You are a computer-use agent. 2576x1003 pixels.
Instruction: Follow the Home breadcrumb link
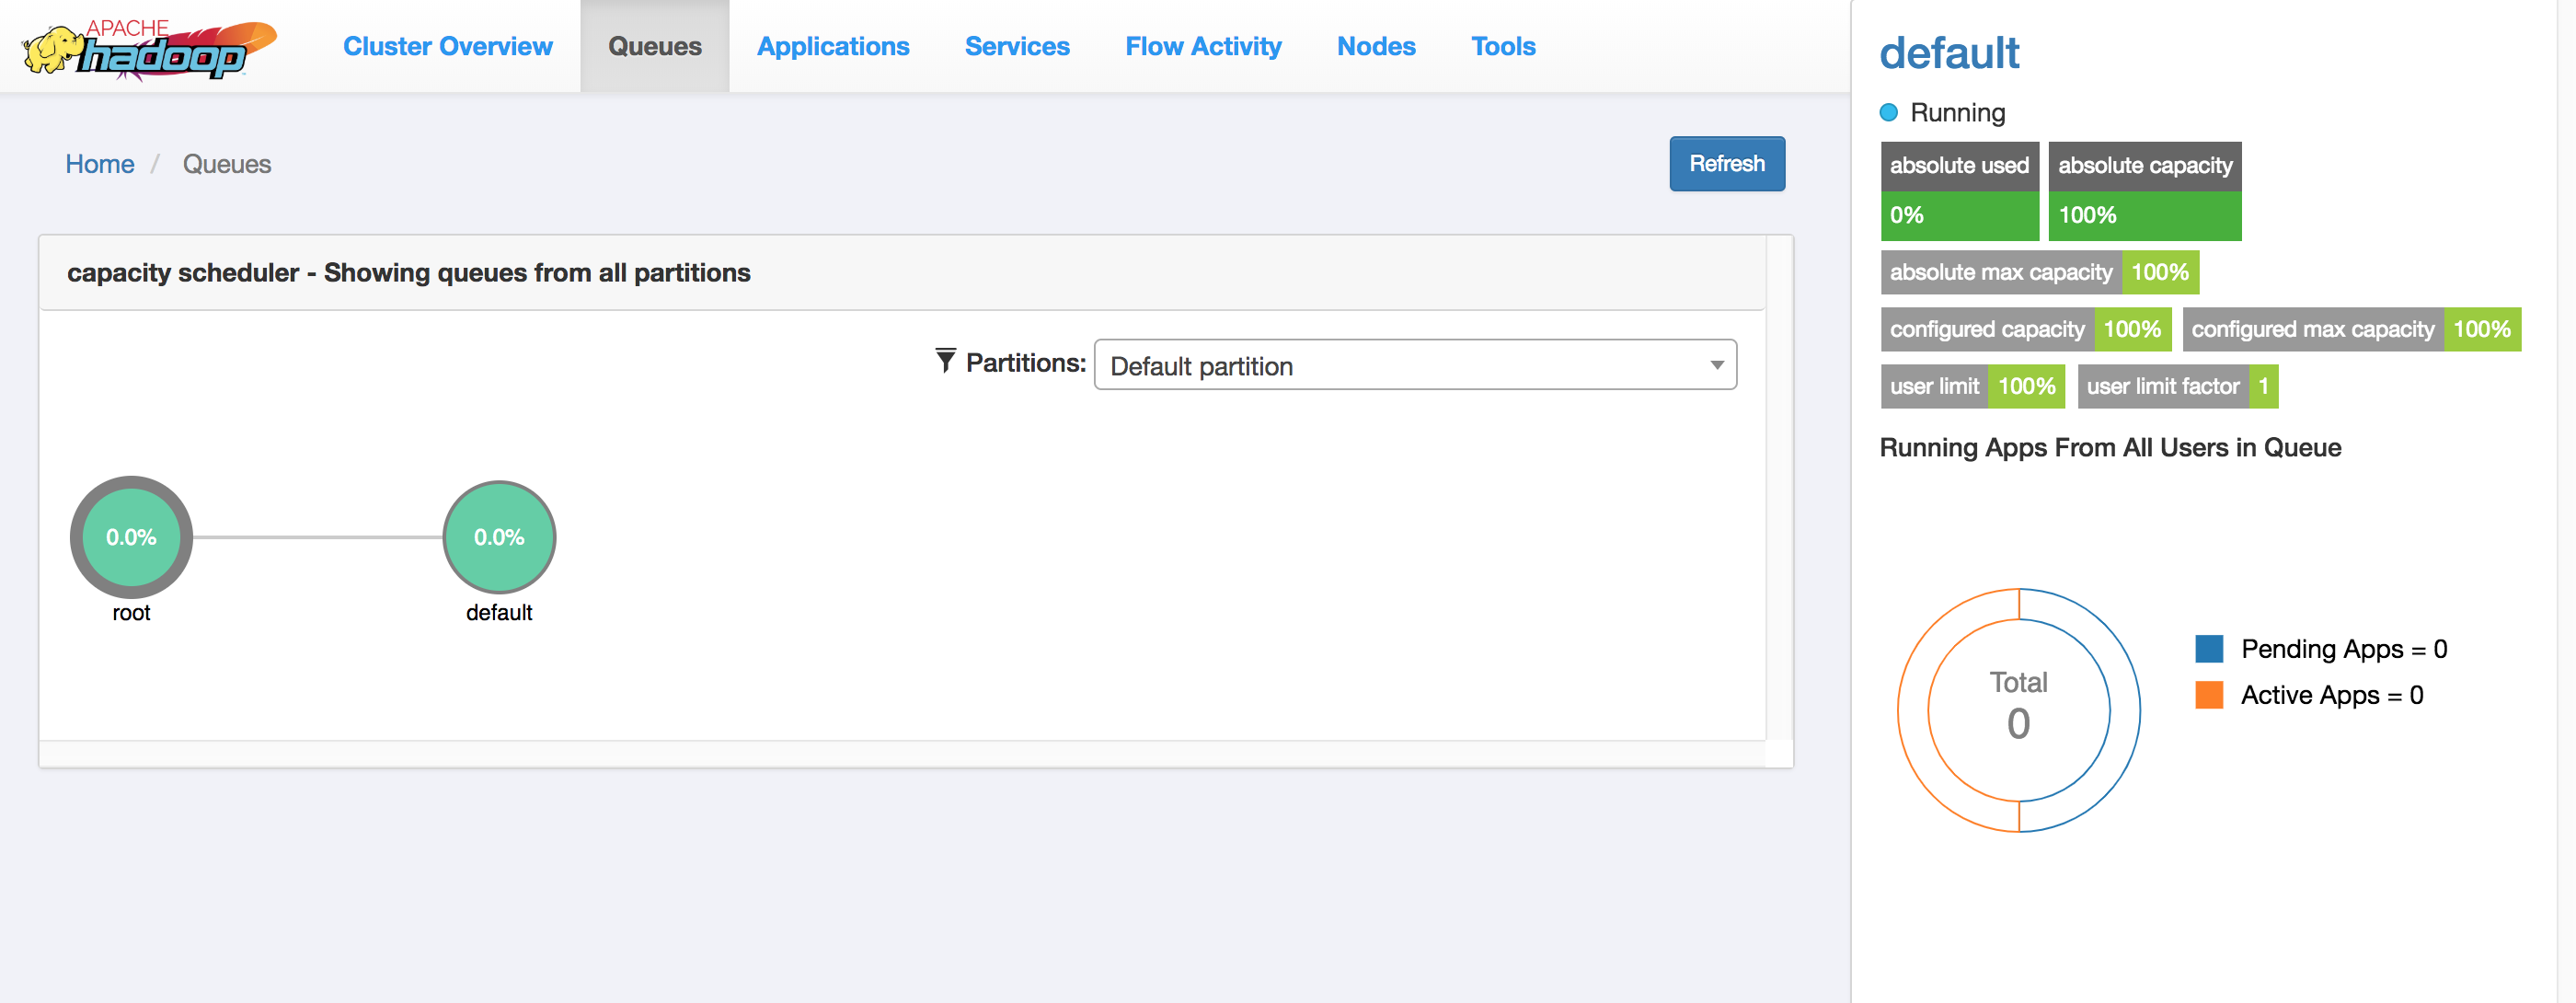(99, 164)
